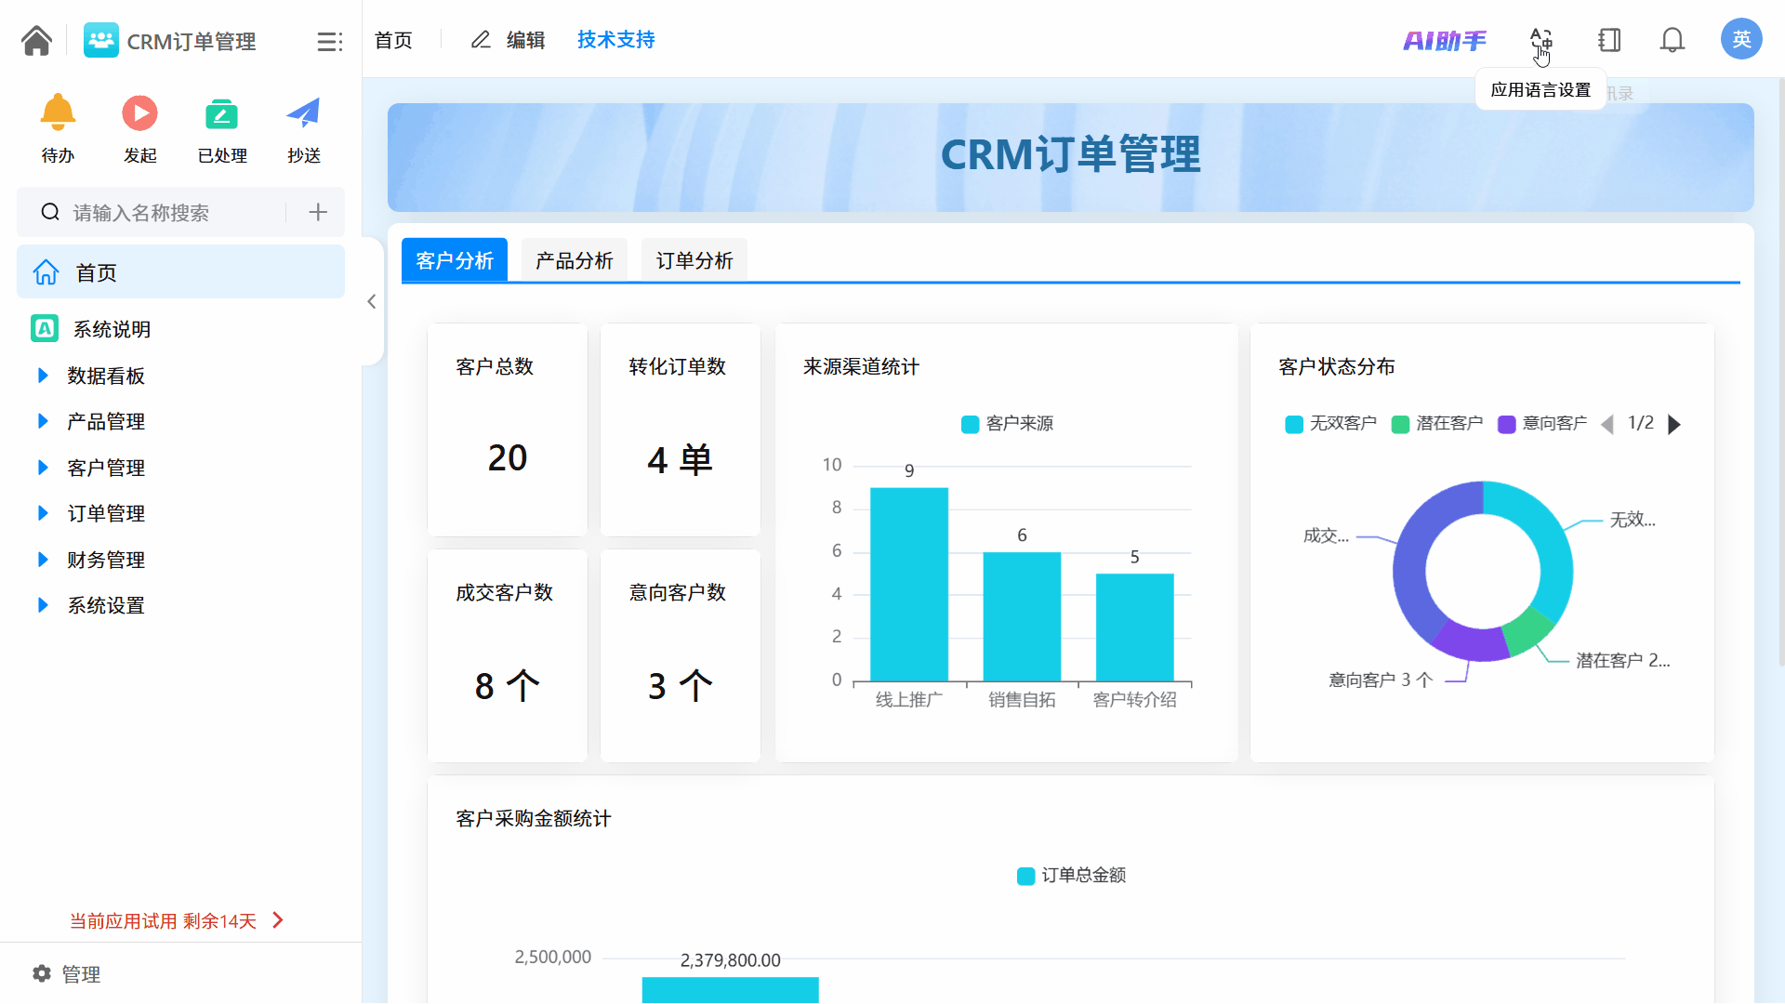Click the 意向客户 3 个 donut label
Viewport: 1785px width, 1004px height.
click(1381, 680)
